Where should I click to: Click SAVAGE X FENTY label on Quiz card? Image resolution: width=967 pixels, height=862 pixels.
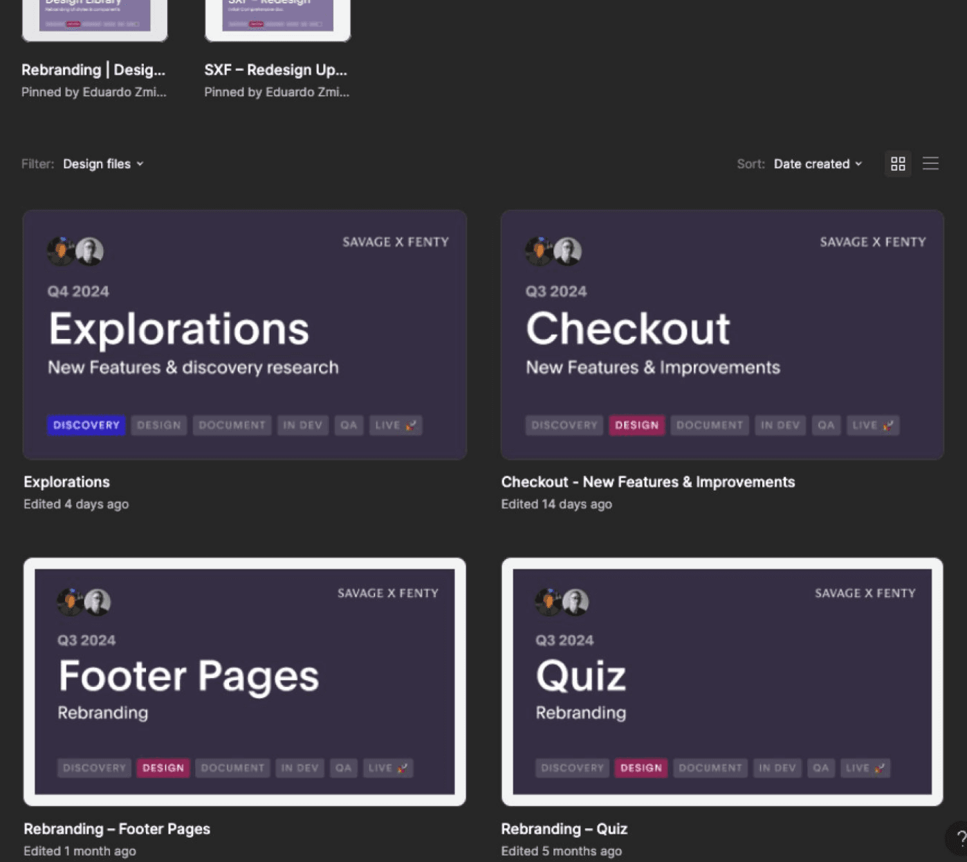click(x=865, y=594)
